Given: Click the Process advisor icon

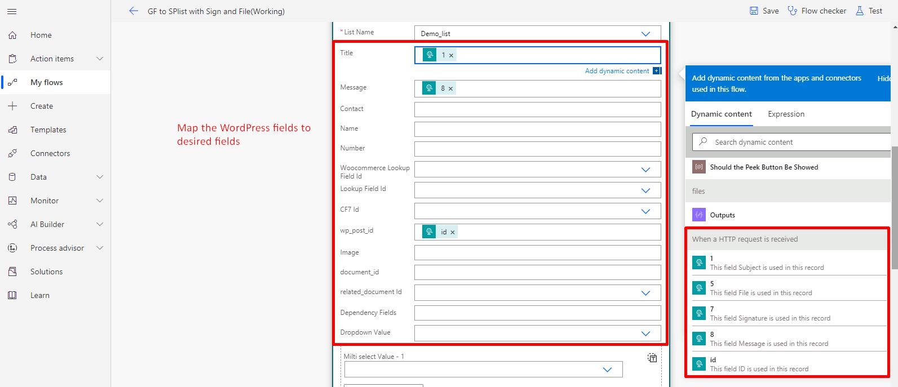Looking at the screenshot, I should [12, 248].
